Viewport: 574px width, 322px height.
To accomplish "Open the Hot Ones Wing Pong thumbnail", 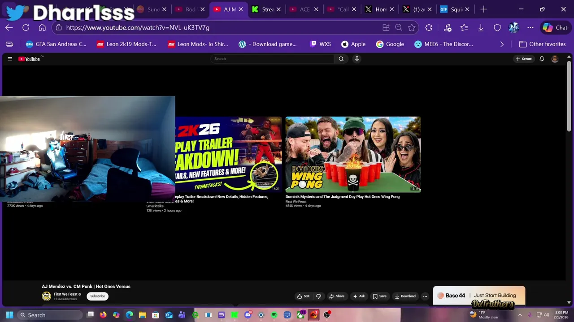I will [353, 154].
